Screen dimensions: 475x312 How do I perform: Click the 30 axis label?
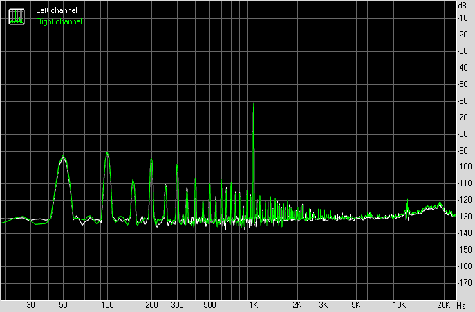click(30, 304)
